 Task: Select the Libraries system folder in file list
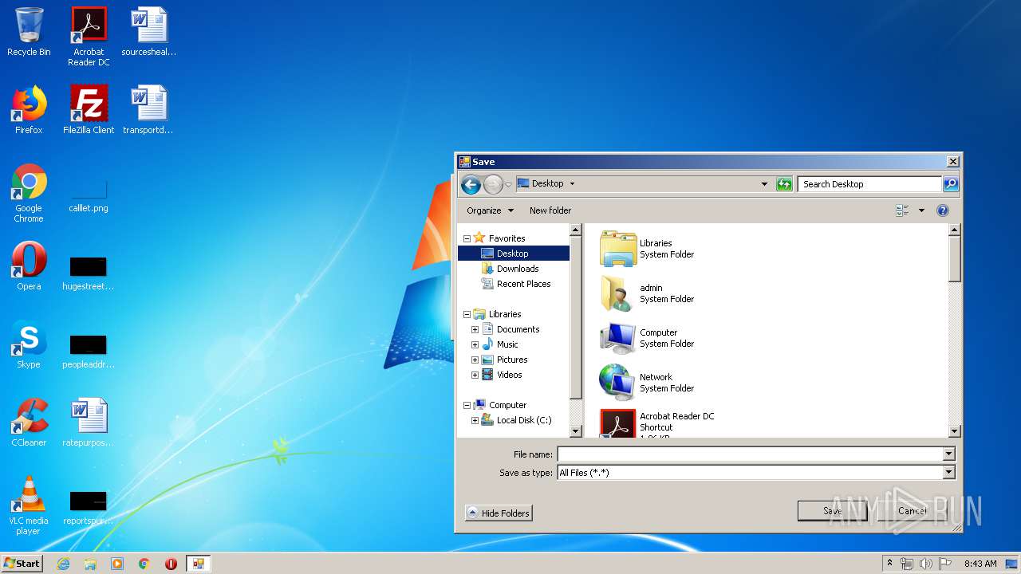(647, 249)
